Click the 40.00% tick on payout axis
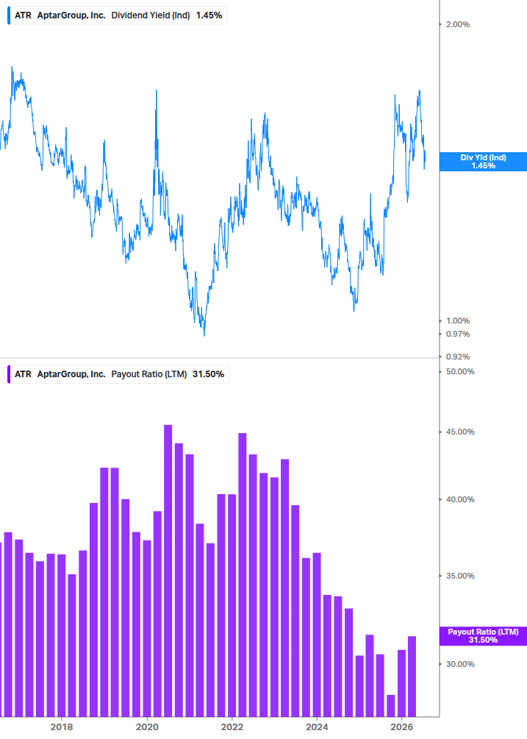Image resolution: width=527 pixels, height=739 pixels. tap(460, 499)
